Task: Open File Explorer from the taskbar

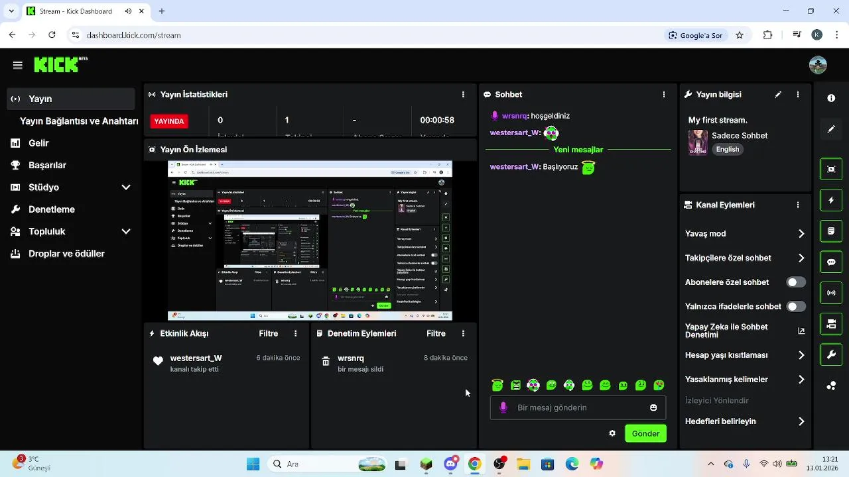Action: click(x=523, y=464)
